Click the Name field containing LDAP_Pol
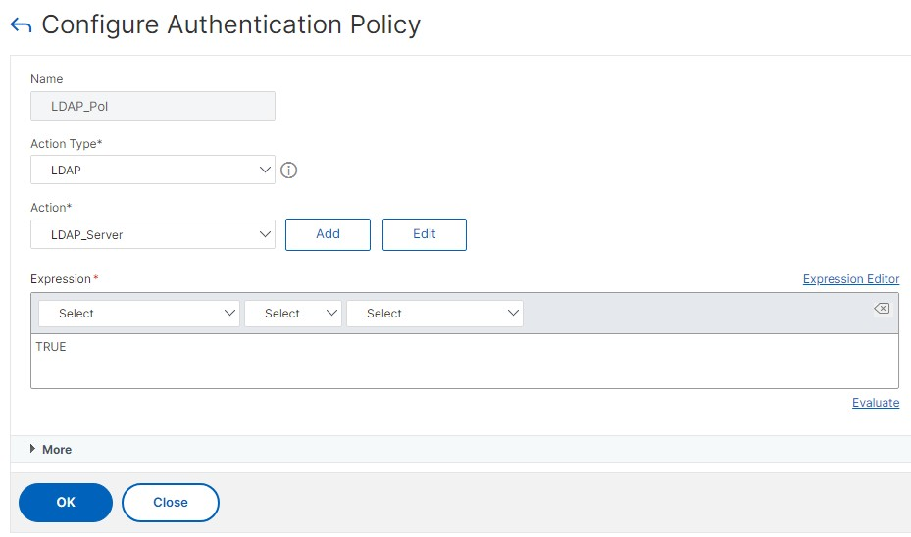The height and width of the screenshot is (537, 911). click(x=153, y=106)
